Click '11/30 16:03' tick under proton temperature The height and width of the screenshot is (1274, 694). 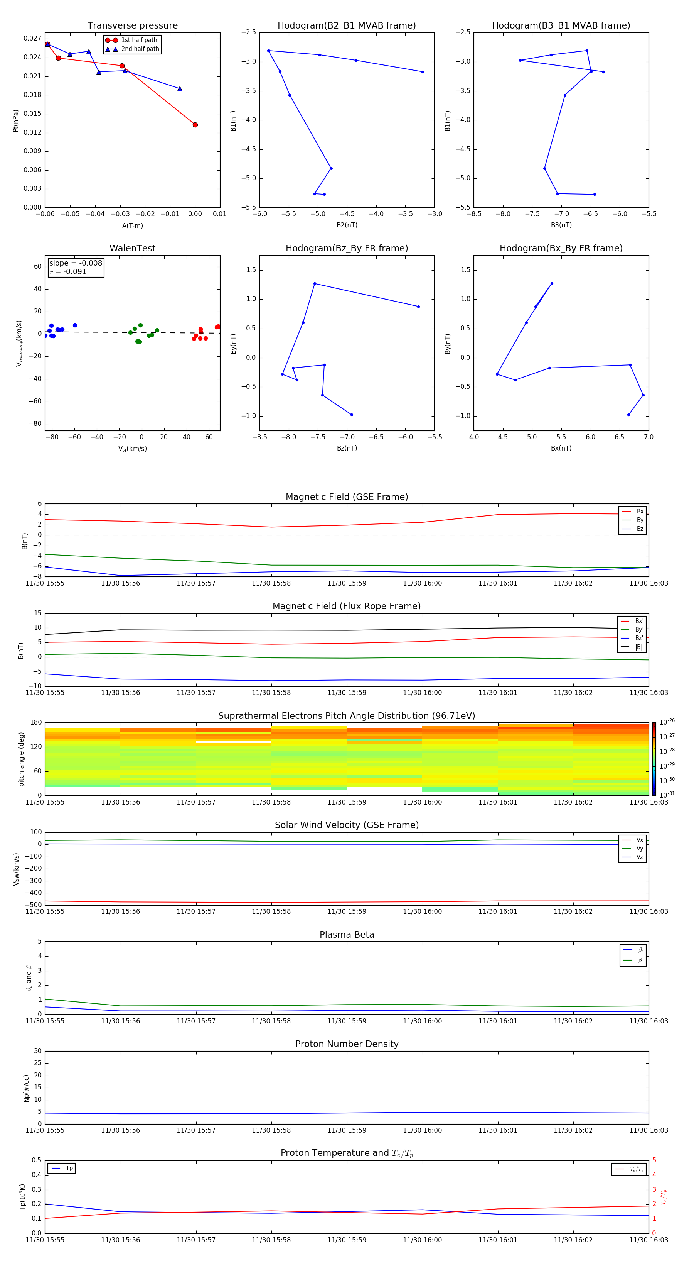(649, 1240)
